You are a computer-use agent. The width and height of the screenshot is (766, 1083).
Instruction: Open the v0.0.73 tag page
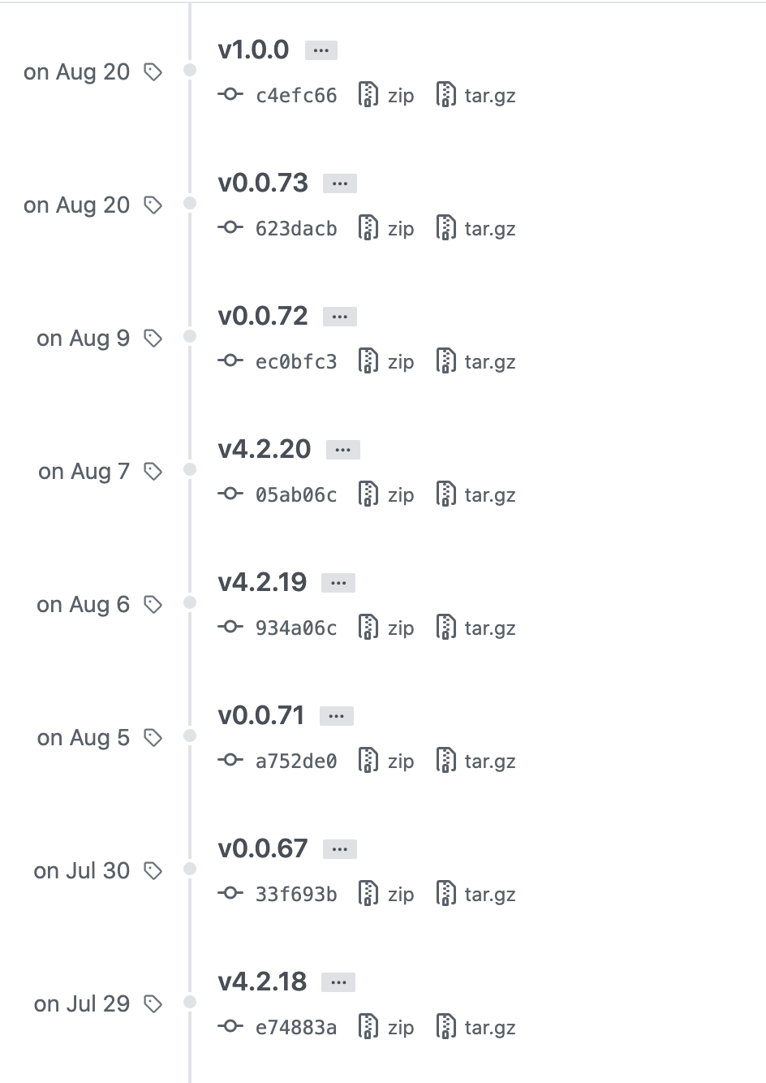pos(263,183)
